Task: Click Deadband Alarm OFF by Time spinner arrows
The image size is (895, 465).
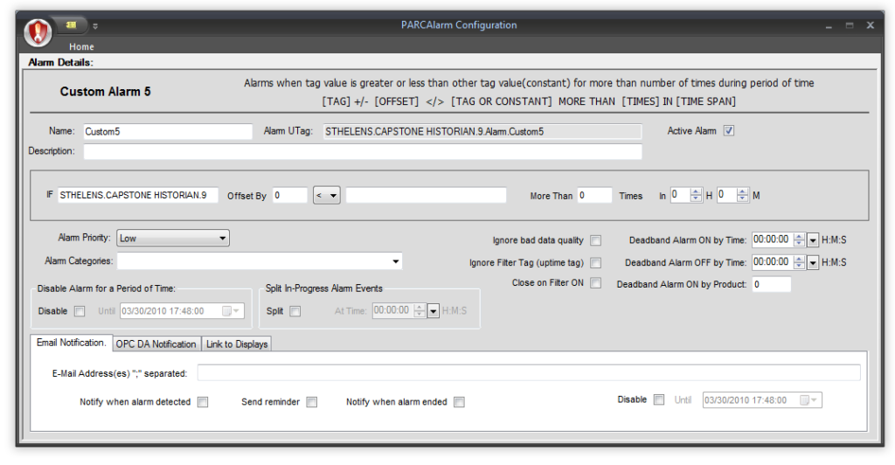Action: (x=800, y=262)
